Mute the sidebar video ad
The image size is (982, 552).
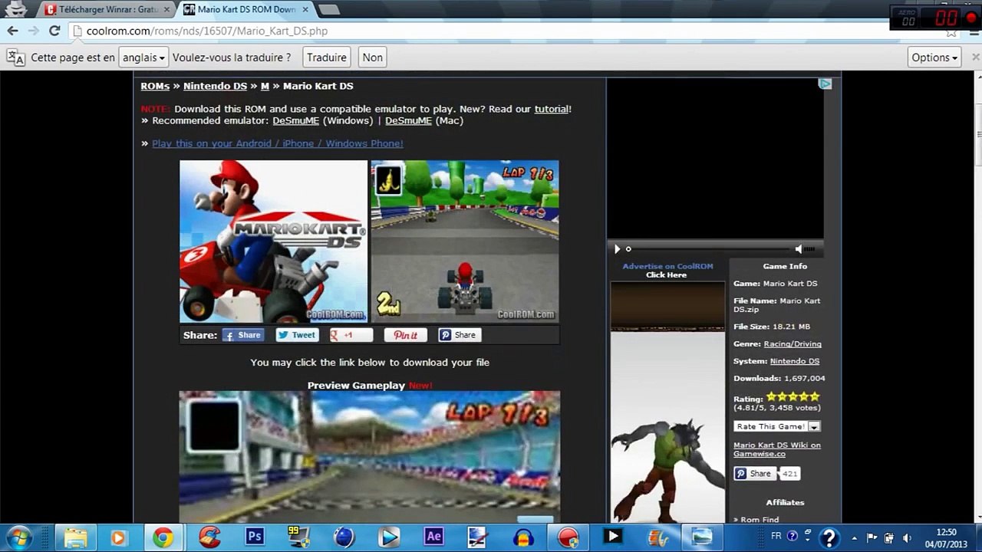pos(799,248)
